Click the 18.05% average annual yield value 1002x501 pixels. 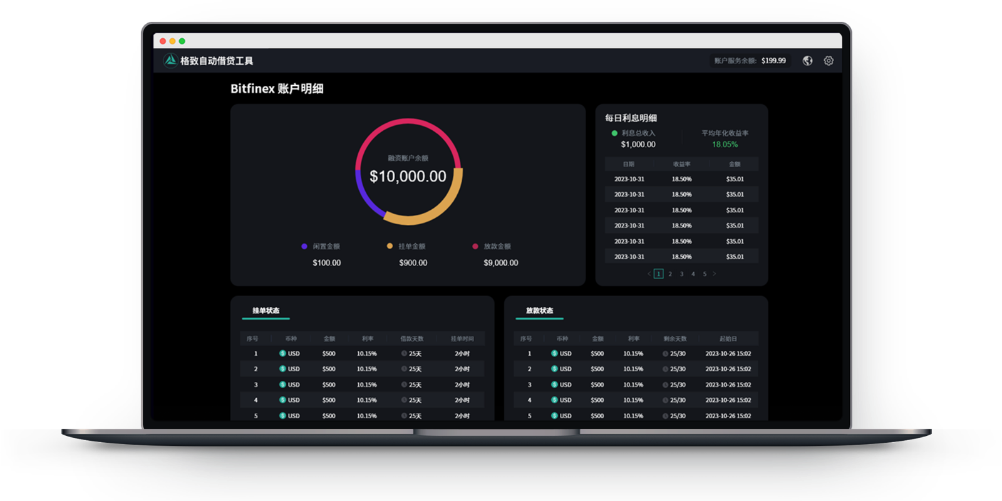click(725, 145)
